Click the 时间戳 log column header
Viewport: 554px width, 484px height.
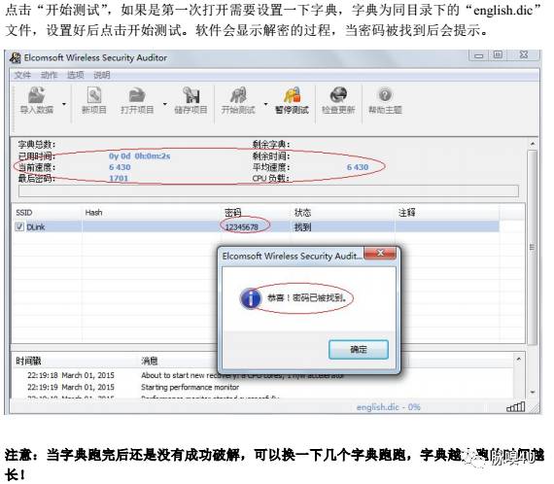(x=28, y=362)
